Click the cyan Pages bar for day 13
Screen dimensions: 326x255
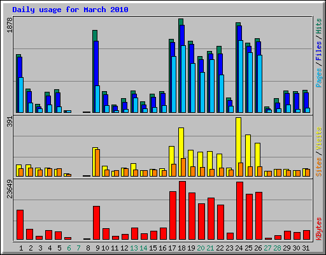(136, 105)
